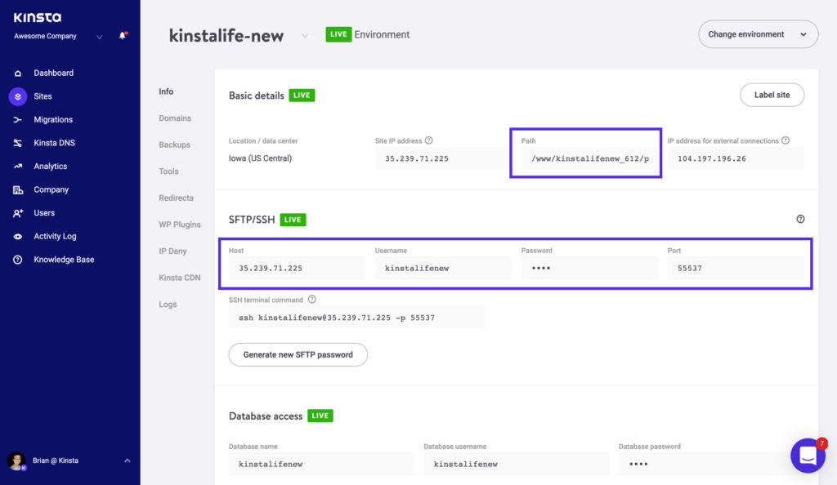This screenshot has width=837, height=485.
Task: Click the Company building icon
Action: (x=18, y=189)
